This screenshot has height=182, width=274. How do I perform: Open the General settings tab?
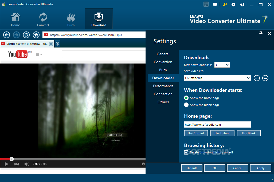coord(163,54)
